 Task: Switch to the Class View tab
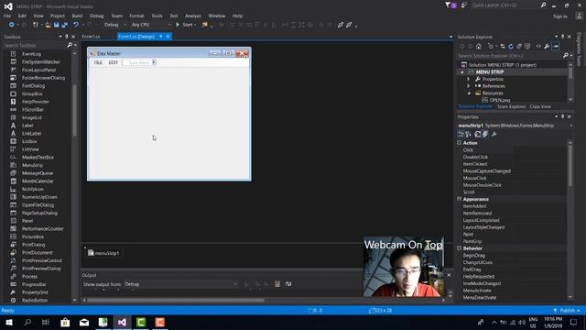(540, 106)
